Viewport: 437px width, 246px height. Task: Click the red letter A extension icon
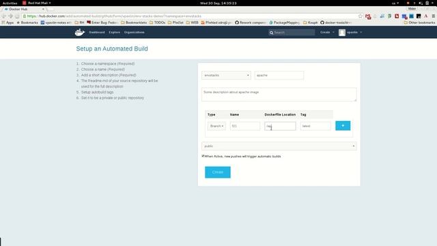(426, 16)
